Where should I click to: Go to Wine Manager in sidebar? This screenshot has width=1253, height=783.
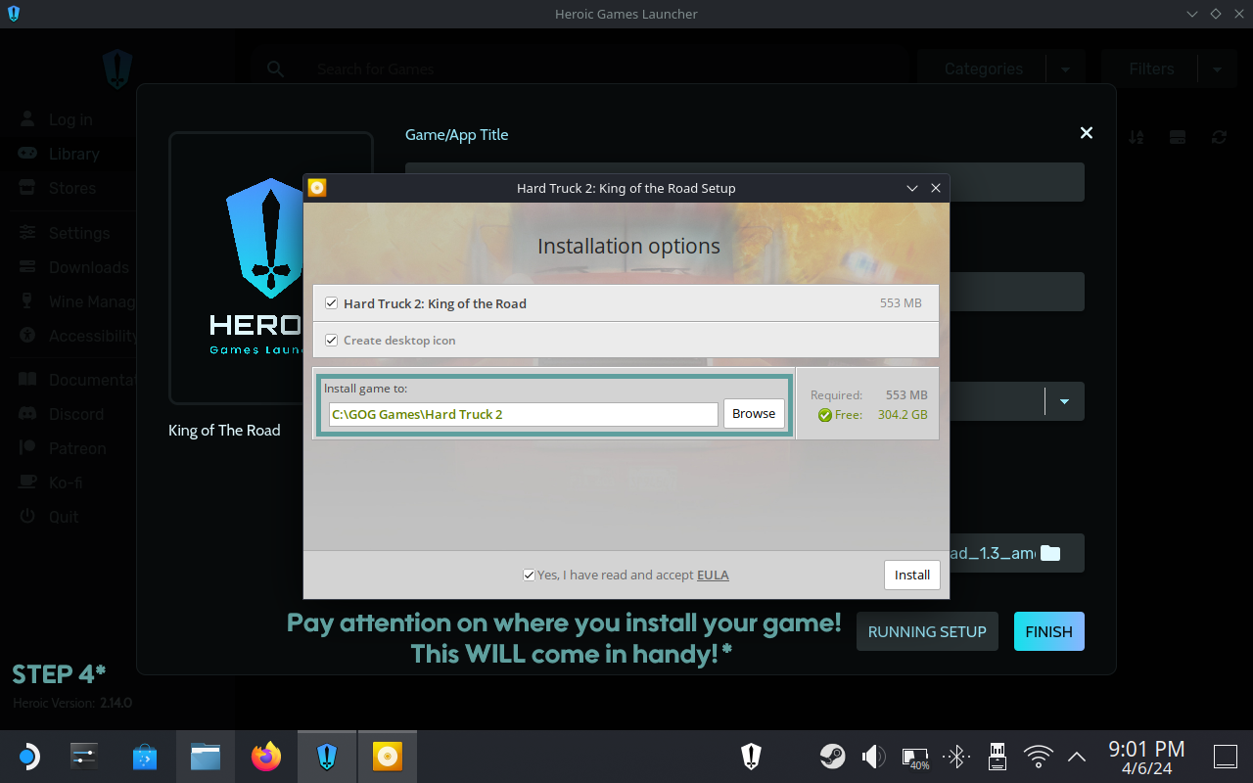click(88, 301)
